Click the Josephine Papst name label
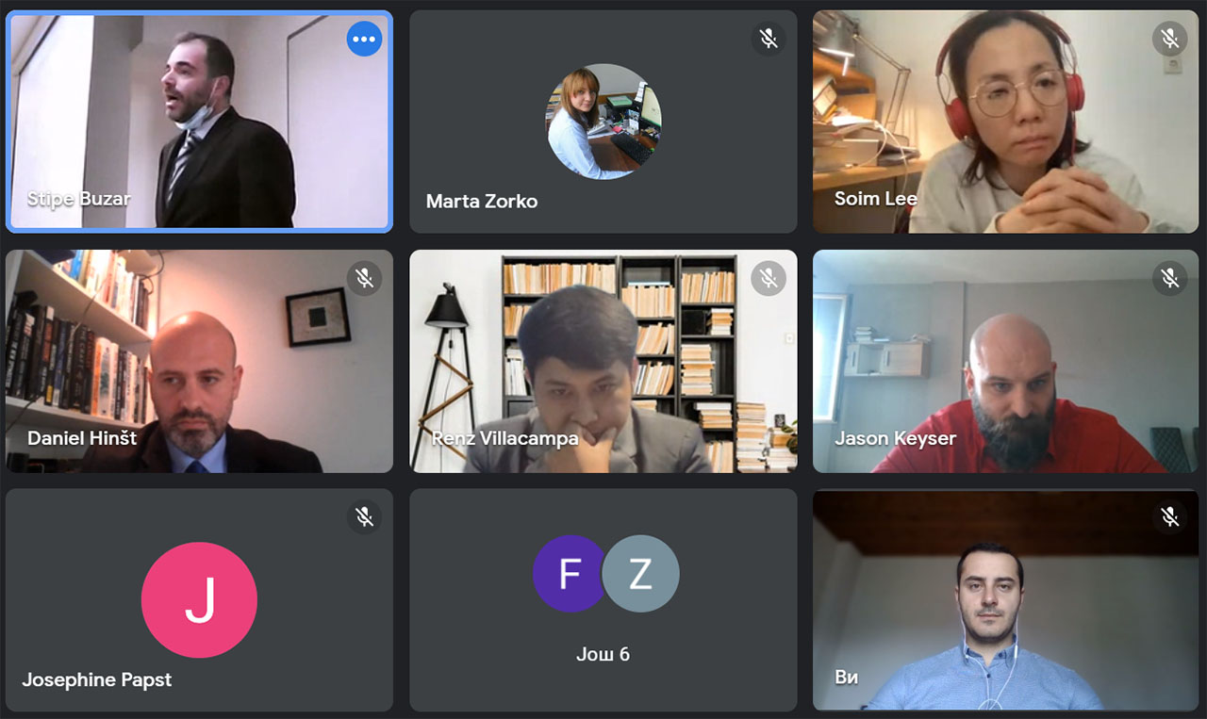The width and height of the screenshot is (1207, 719). pos(97,679)
